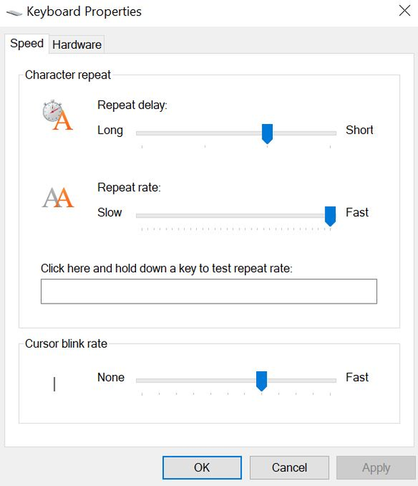The width and height of the screenshot is (418, 486).
Task: Click the stopwatch Repeat delay icon
Action: [x=58, y=115]
